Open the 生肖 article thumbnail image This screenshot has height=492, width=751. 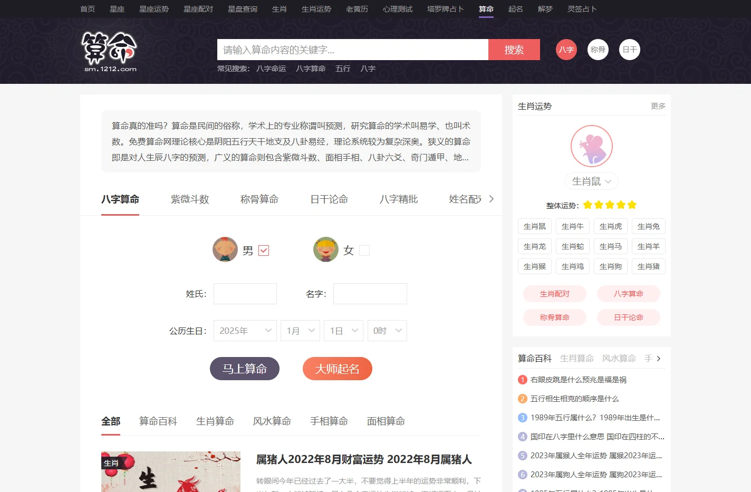pos(171,471)
